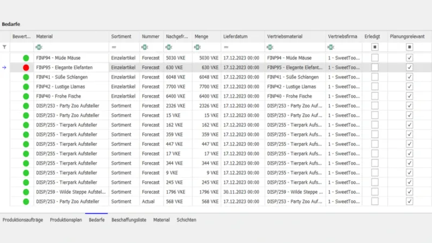Viewport: 432px width, 243px height.
Task: Open the filter operator icon under Vertriebsfirma column
Action: [331, 47]
